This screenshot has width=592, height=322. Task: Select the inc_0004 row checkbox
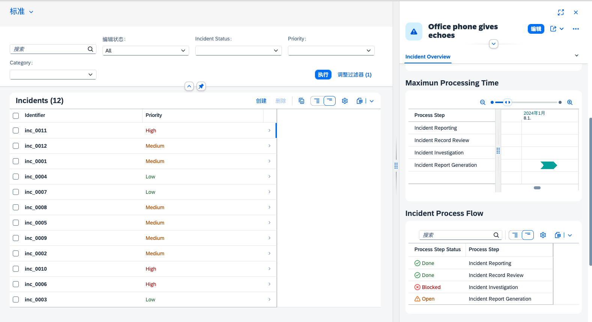coord(16,177)
